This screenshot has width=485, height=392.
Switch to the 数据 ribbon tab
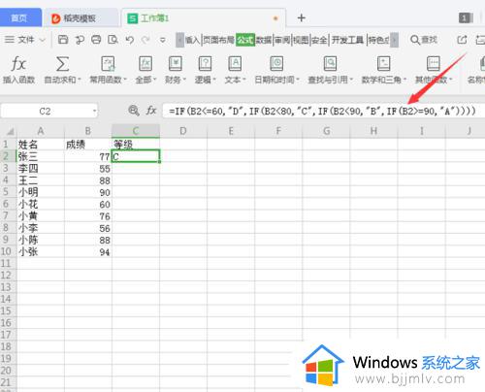(264, 40)
